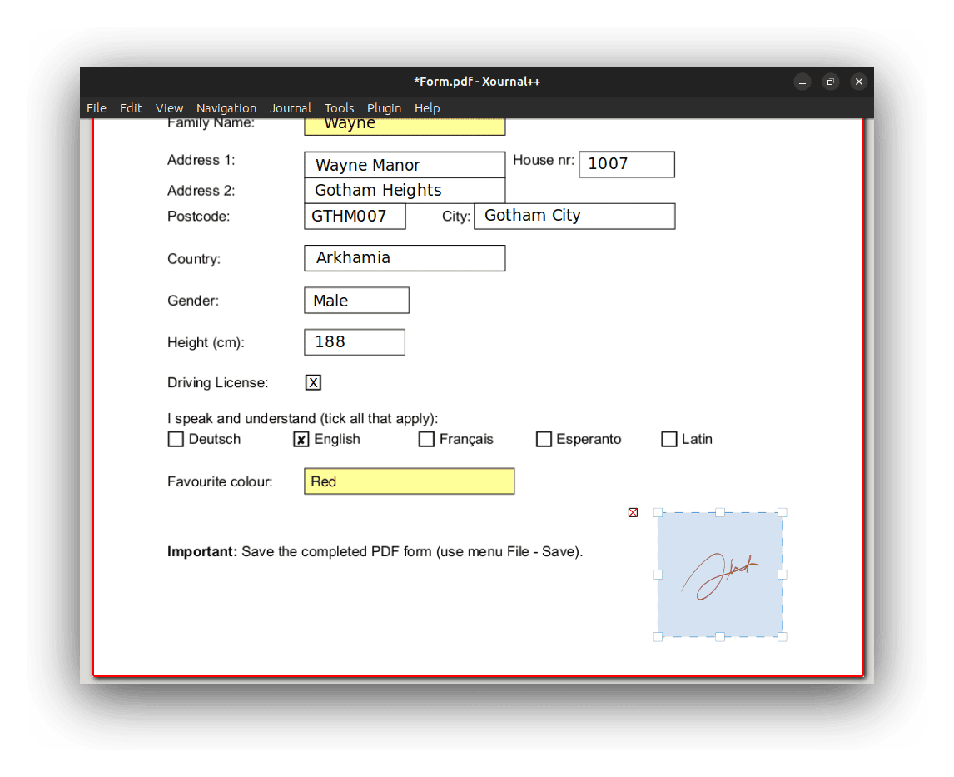Click the Postcode field showing GTHM007

355,216
